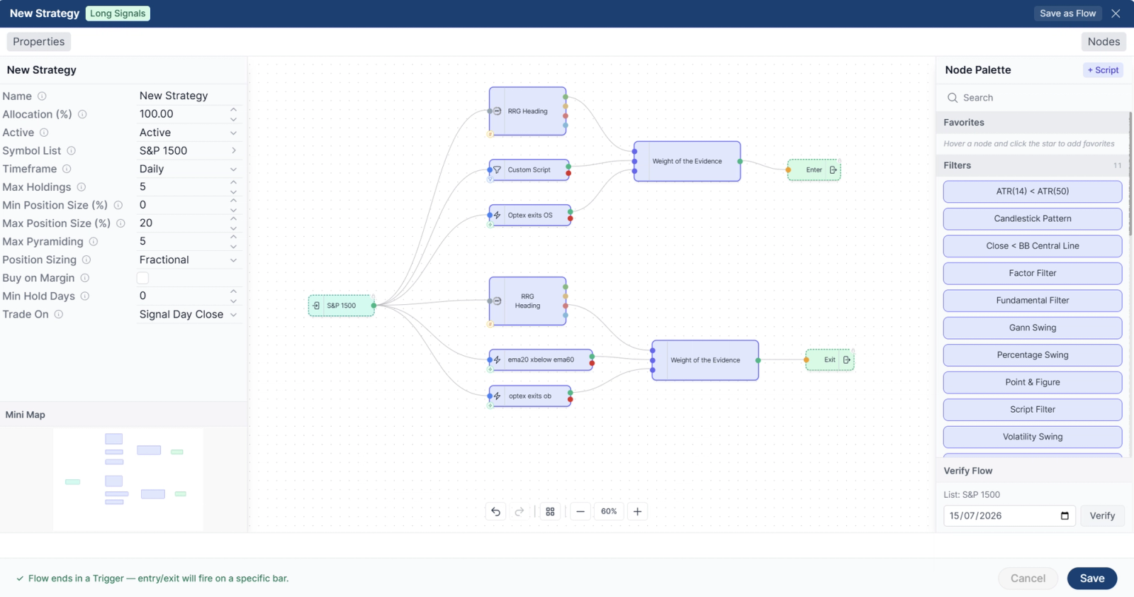This screenshot has height=597, width=1134.
Task: Select the upper Weight of the Evidence node
Action: tap(687, 162)
